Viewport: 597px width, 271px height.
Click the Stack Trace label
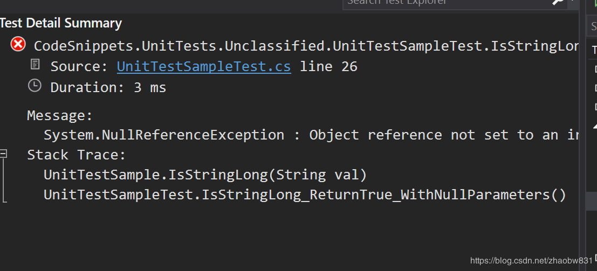pyautogui.click(x=76, y=155)
